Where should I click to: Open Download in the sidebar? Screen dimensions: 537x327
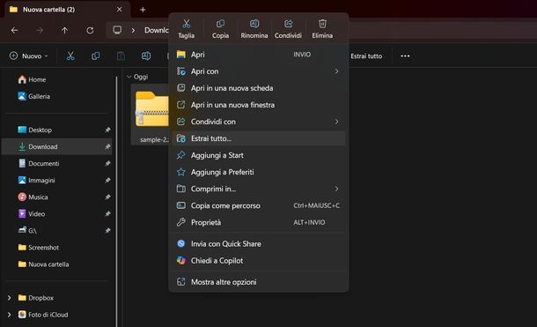tap(56, 146)
